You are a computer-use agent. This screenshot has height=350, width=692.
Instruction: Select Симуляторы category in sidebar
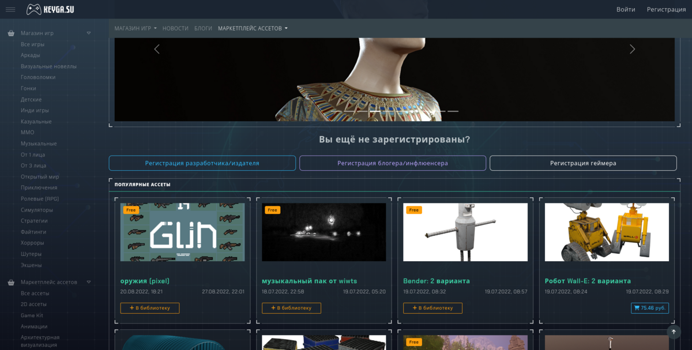pyautogui.click(x=37, y=210)
